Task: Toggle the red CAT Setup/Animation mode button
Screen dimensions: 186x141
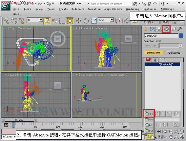Action: tap(148, 59)
